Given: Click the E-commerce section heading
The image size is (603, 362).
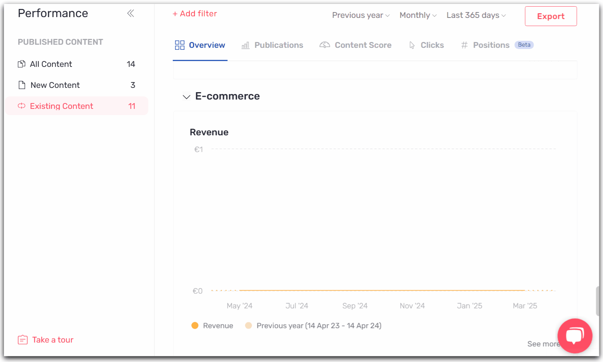Looking at the screenshot, I should [228, 96].
